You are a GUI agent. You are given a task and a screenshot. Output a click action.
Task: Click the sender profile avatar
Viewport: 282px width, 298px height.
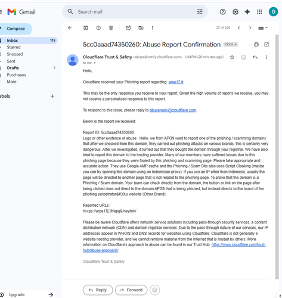click(73, 60)
